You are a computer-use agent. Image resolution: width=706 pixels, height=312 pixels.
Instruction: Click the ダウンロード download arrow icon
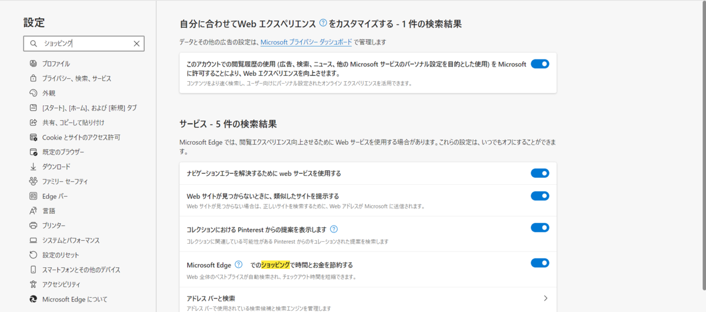pos(33,167)
